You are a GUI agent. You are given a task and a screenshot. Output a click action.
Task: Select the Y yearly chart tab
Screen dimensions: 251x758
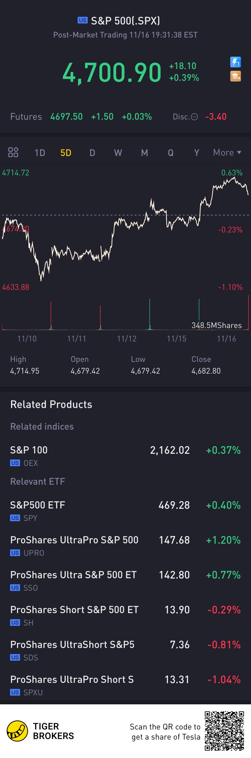pyautogui.click(x=197, y=153)
